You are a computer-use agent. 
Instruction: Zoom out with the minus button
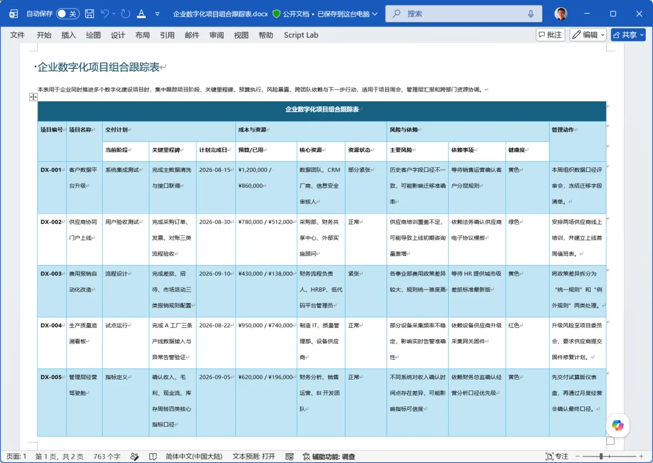(577, 456)
